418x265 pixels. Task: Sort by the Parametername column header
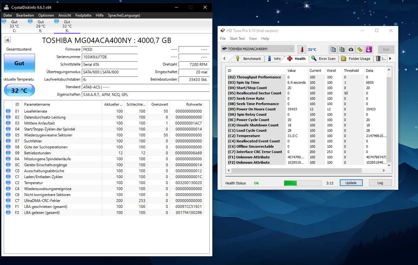coord(62,104)
